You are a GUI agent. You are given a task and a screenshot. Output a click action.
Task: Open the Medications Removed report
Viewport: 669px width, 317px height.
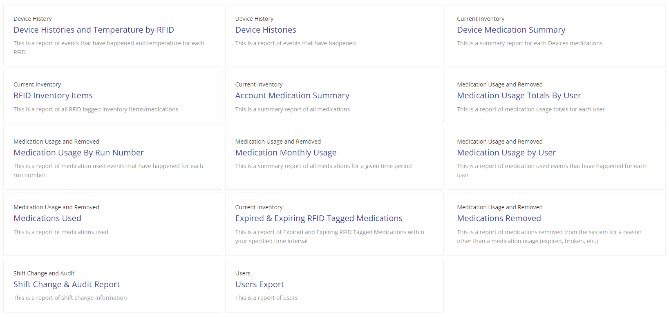(x=499, y=218)
